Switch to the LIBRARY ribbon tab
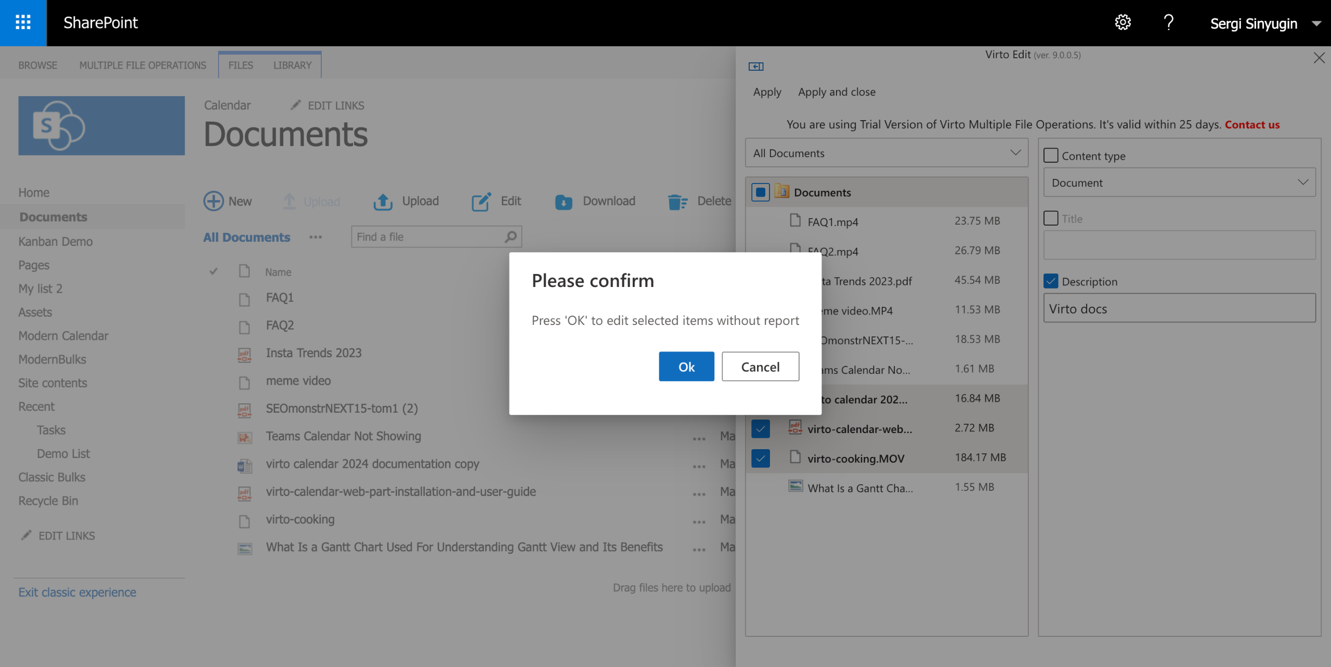The width and height of the screenshot is (1331, 667). [x=292, y=66]
